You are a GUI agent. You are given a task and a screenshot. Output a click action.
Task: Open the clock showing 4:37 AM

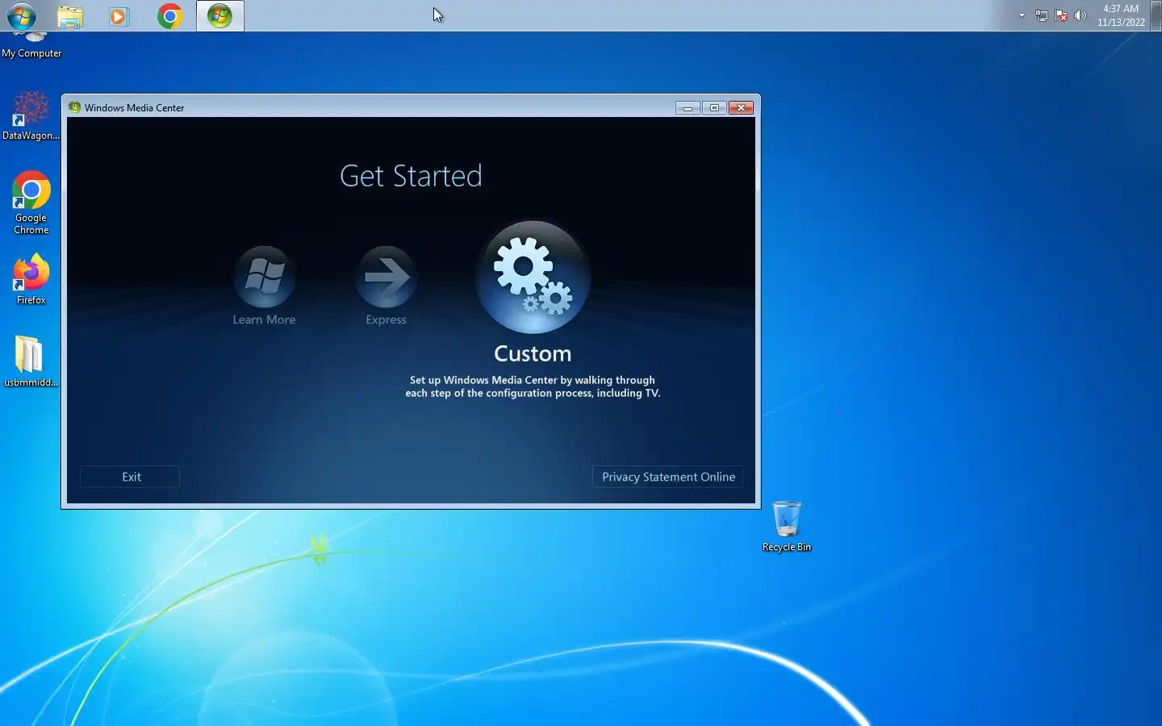coord(1121,15)
